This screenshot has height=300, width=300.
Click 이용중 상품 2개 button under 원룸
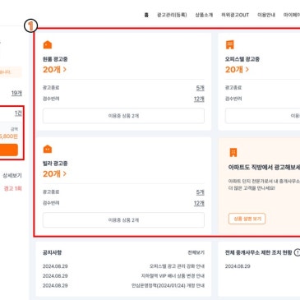pyautogui.click(x=123, y=116)
